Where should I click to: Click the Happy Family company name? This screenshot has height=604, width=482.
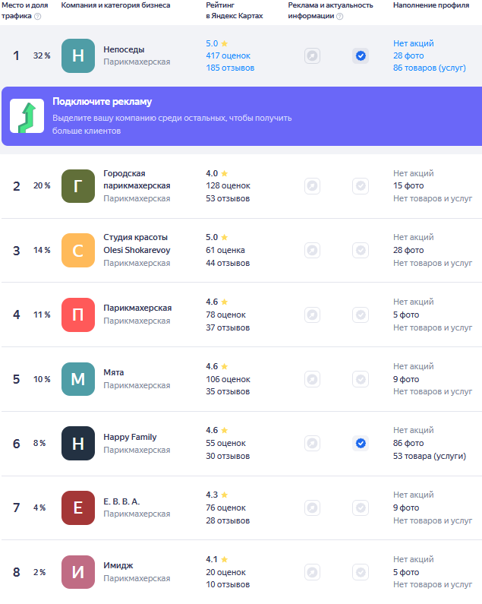click(130, 437)
